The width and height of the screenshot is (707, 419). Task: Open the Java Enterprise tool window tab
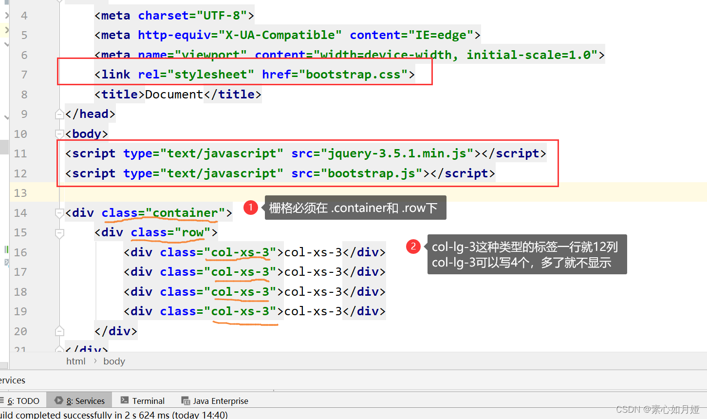pyautogui.click(x=215, y=400)
